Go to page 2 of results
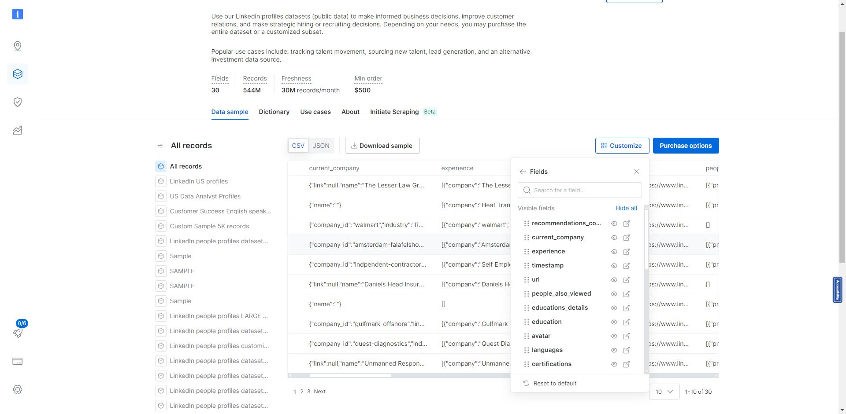Image resolution: width=846 pixels, height=414 pixels. [x=302, y=392]
